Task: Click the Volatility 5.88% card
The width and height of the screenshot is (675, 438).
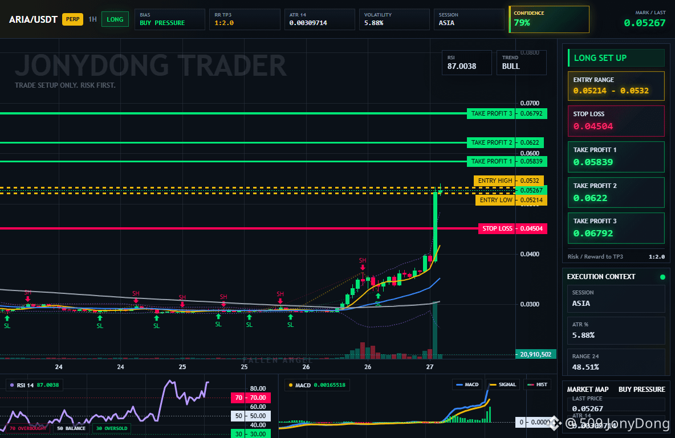Action: (x=395, y=19)
